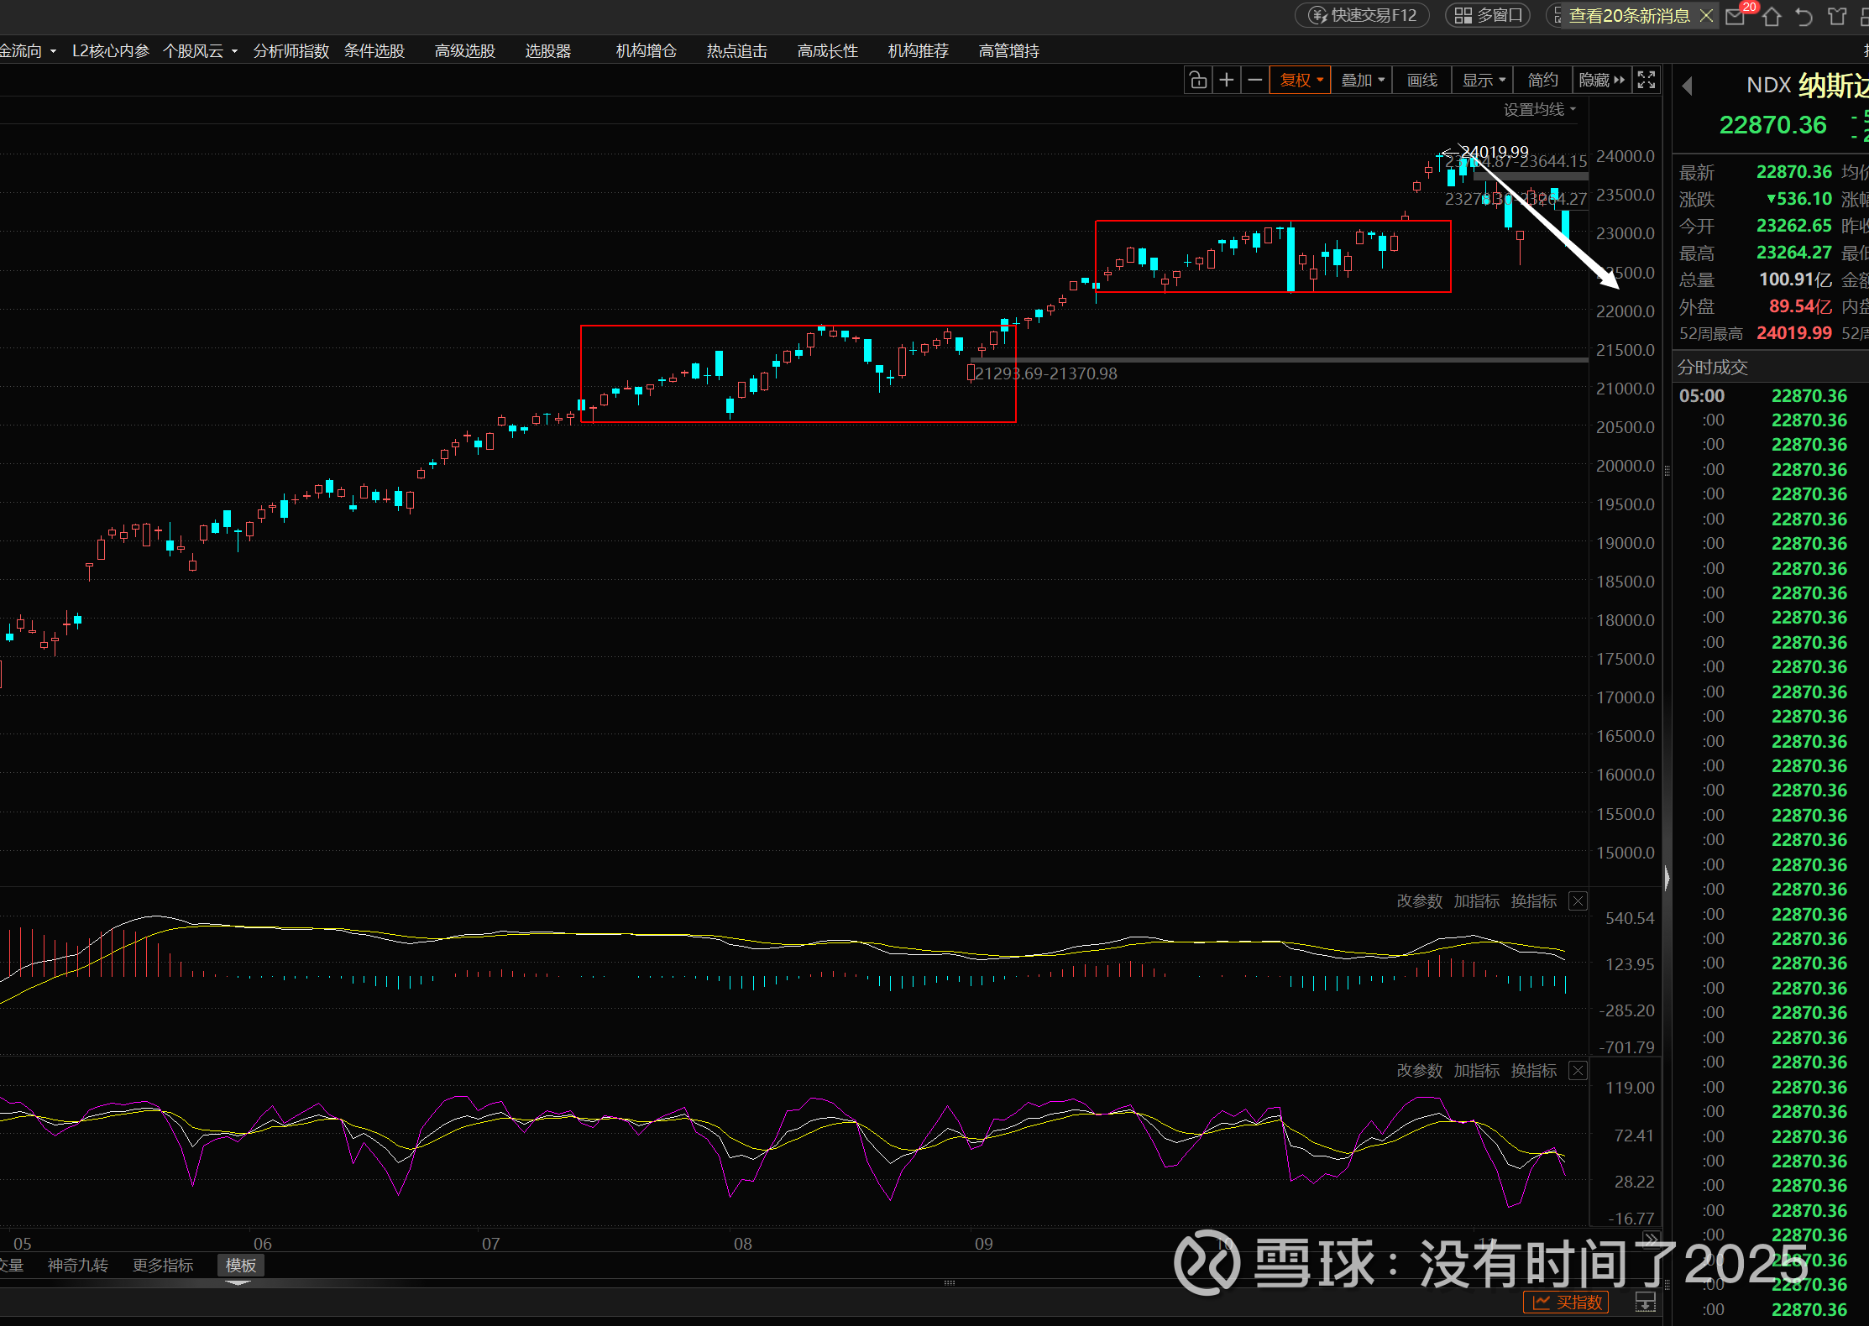The image size is (1869, 1326).
Task: Hide side panel via 隐藏 button
Action: click(x=1601, y=81)
